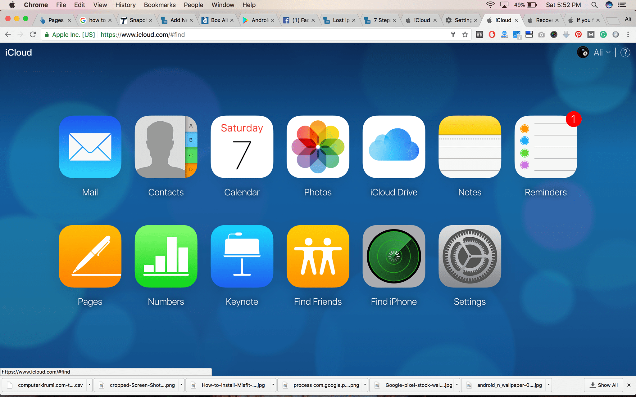Viewport: 636px width, 397px height.
Task: Bookmark this page with the star icon
Action: coord(465,34)
